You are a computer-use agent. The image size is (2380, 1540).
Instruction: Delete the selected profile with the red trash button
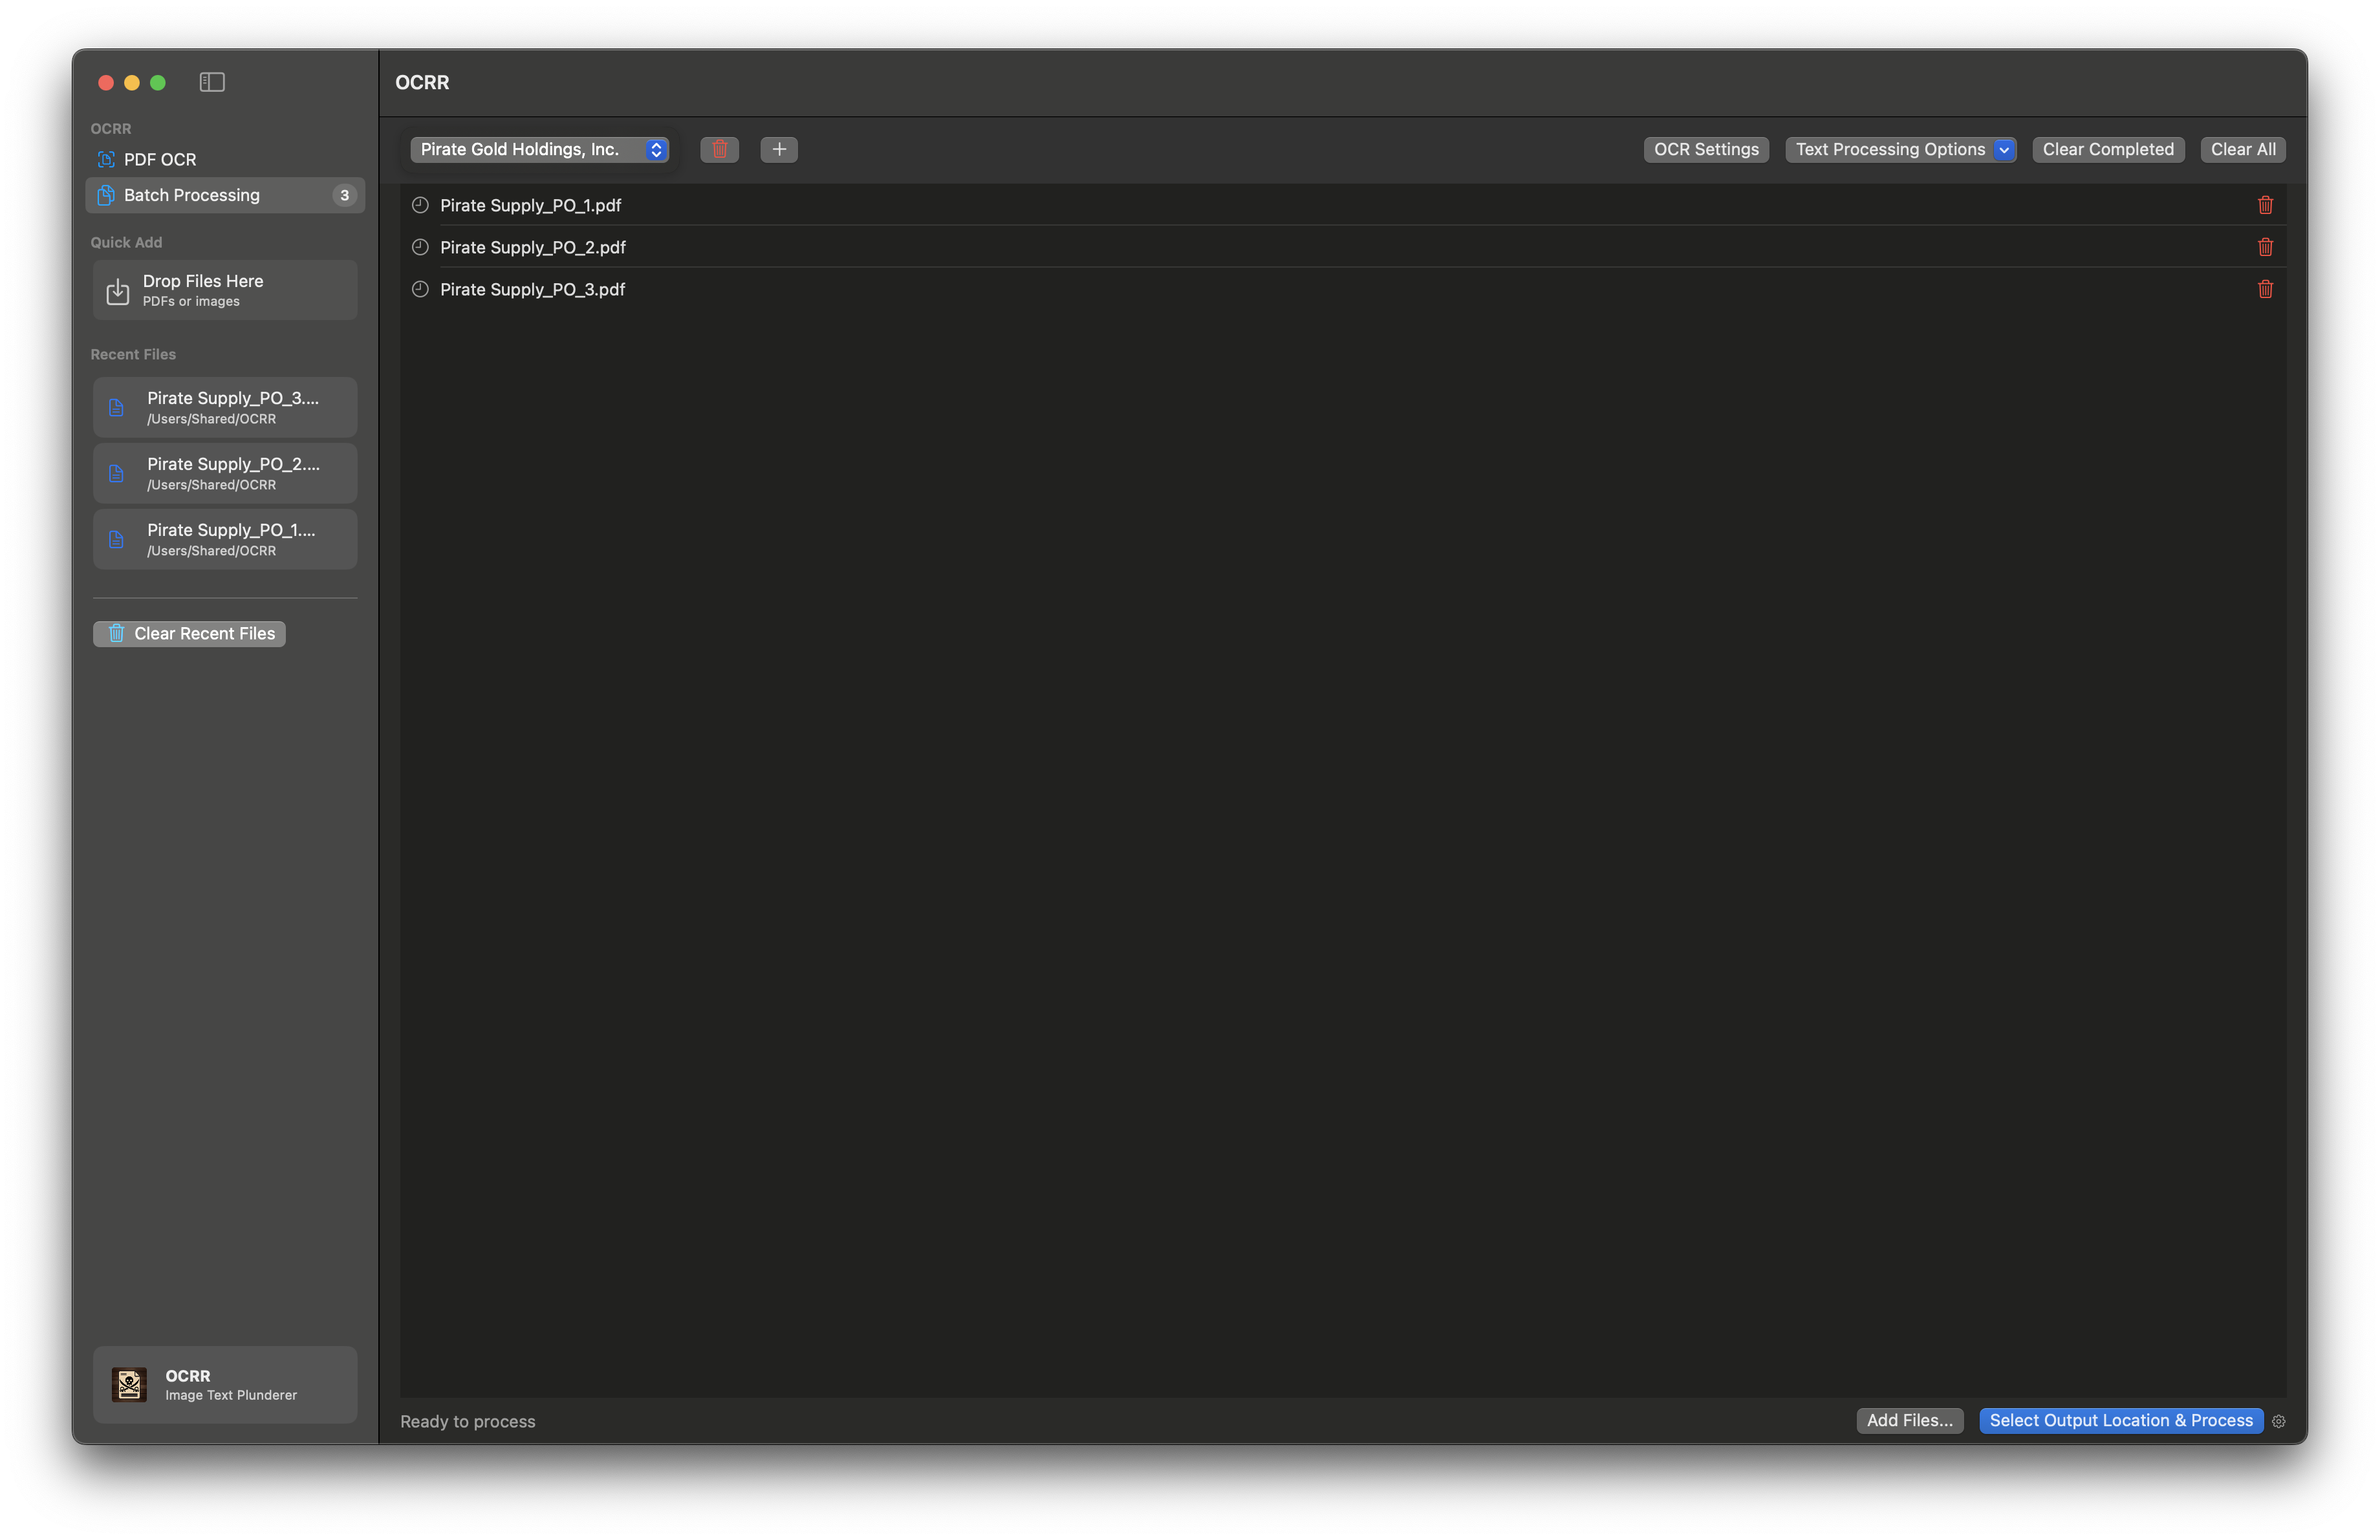719,149
